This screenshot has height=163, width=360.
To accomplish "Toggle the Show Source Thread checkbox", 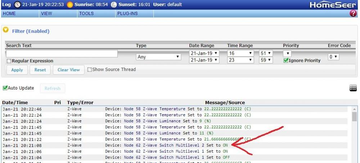I will coord(90,69).
